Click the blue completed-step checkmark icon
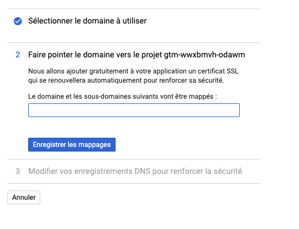 tap(18, 21)
